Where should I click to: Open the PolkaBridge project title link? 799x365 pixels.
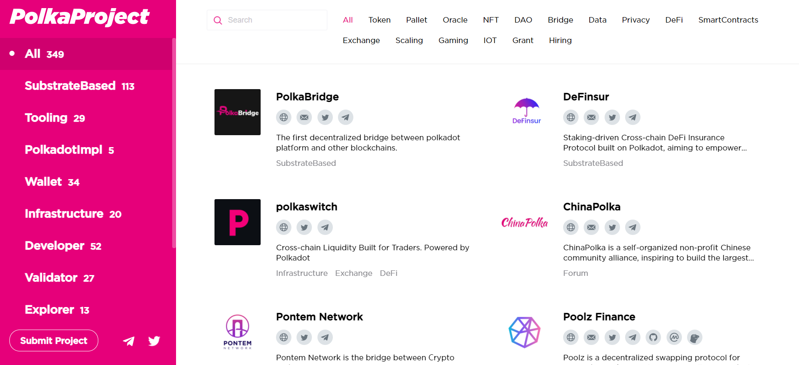[x=307, y=97]
